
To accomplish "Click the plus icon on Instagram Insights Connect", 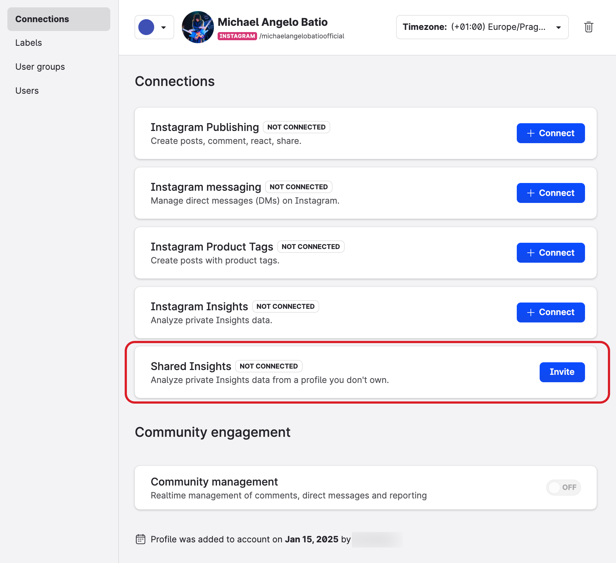I will 530,312.
